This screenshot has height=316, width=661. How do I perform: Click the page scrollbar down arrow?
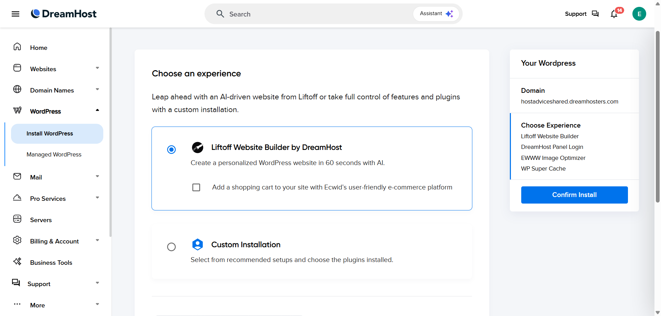pyautogui.click(x=658, y=313)
